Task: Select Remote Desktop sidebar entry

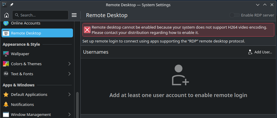Action: point(37,33)
